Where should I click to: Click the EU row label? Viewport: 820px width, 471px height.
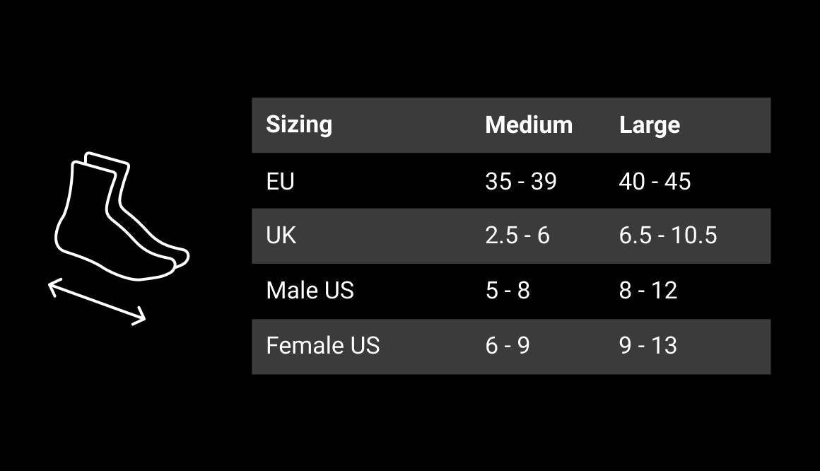[x=281, y=182]
